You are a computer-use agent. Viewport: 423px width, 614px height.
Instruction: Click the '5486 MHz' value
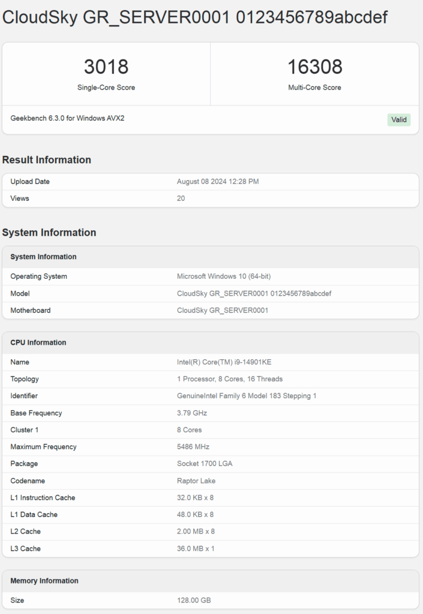click(193, 447)
